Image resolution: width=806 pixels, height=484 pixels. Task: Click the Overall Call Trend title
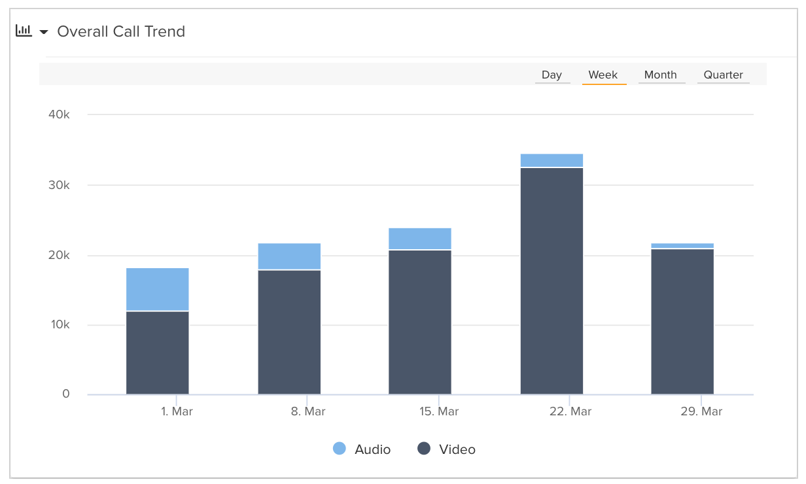coord(121,31)
